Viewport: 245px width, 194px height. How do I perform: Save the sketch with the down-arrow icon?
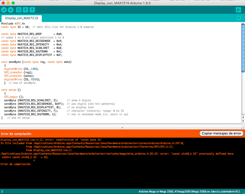tap(32, 10)
